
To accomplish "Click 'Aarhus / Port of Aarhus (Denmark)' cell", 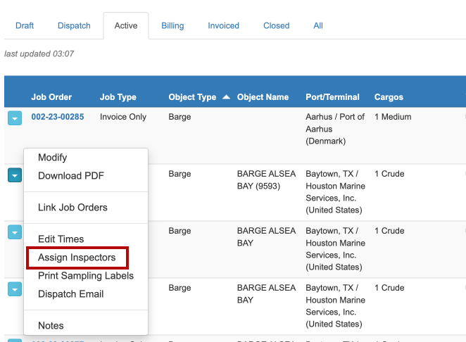I will (x=335, y=129).
